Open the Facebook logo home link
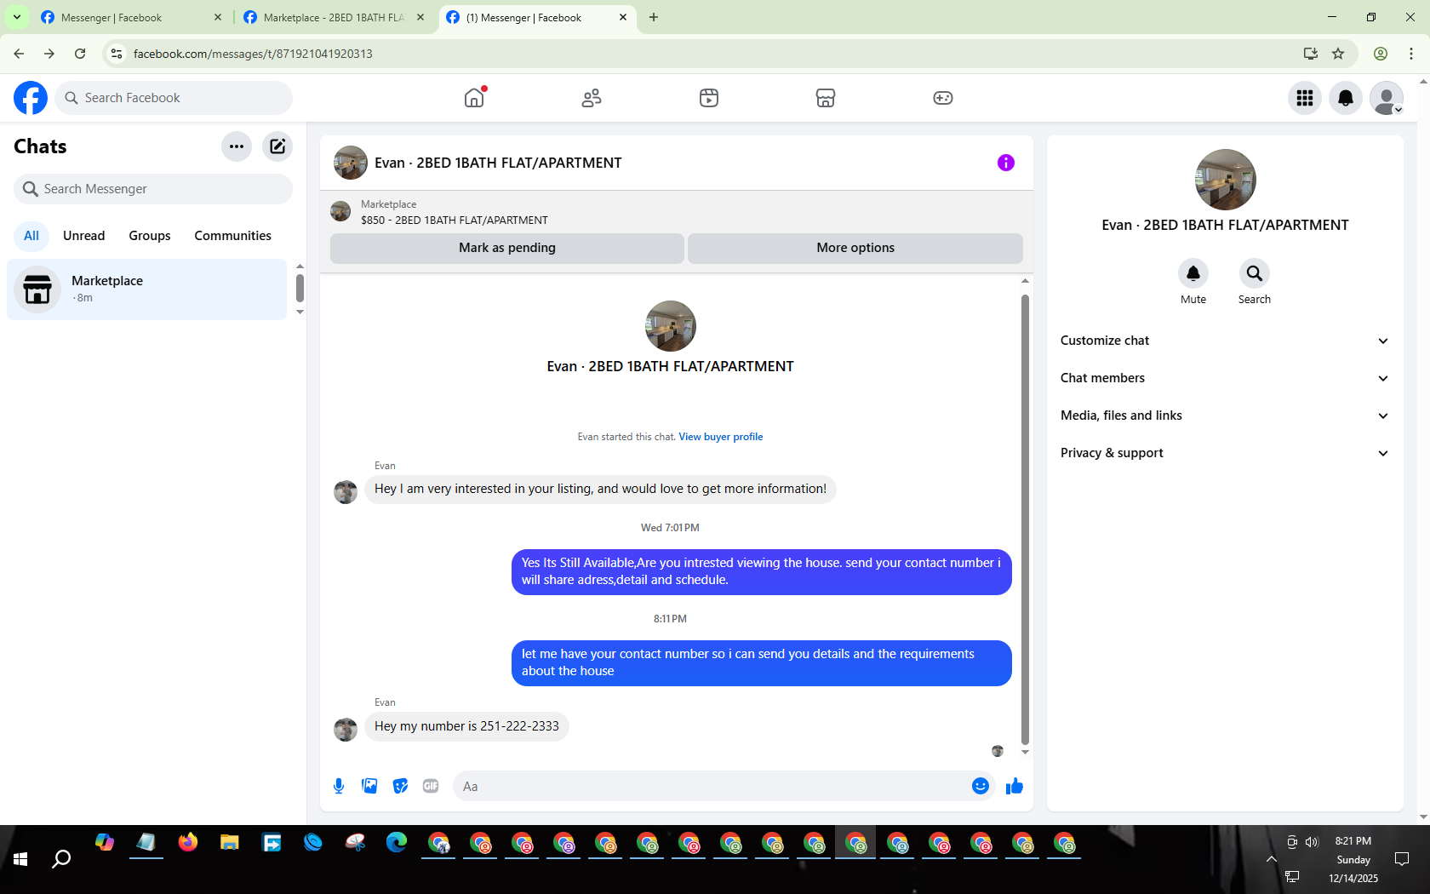The height and width of the screenshot is (894, 1430). [31, 98]
